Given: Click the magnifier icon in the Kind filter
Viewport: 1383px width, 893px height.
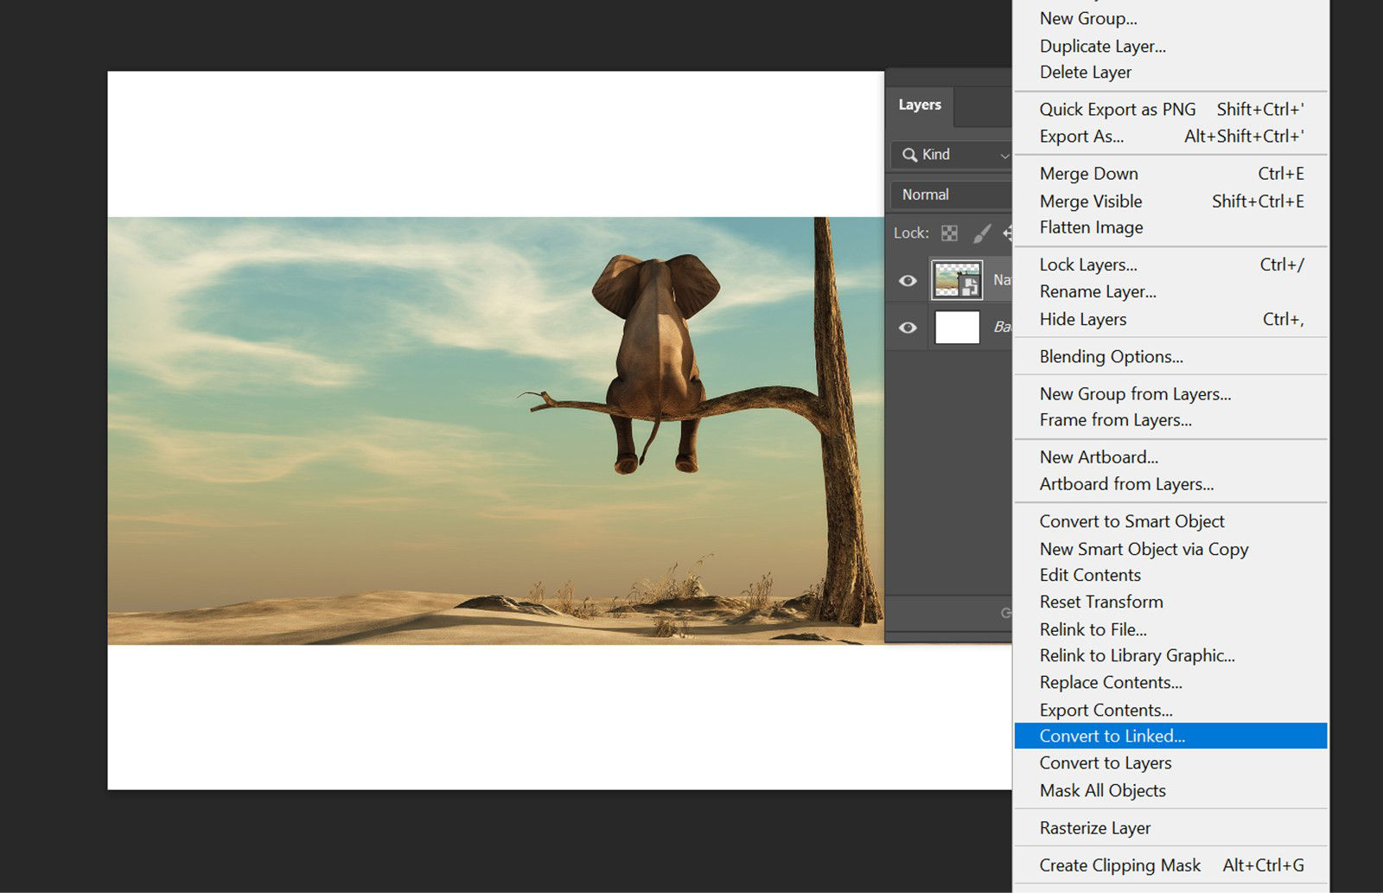Looking at the screenshot, I should [x=910, y=155].
